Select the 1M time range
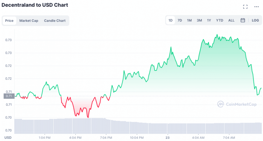The width and height of the screenshot is (263, 141). pyautogui.click(x=189, y=20)
